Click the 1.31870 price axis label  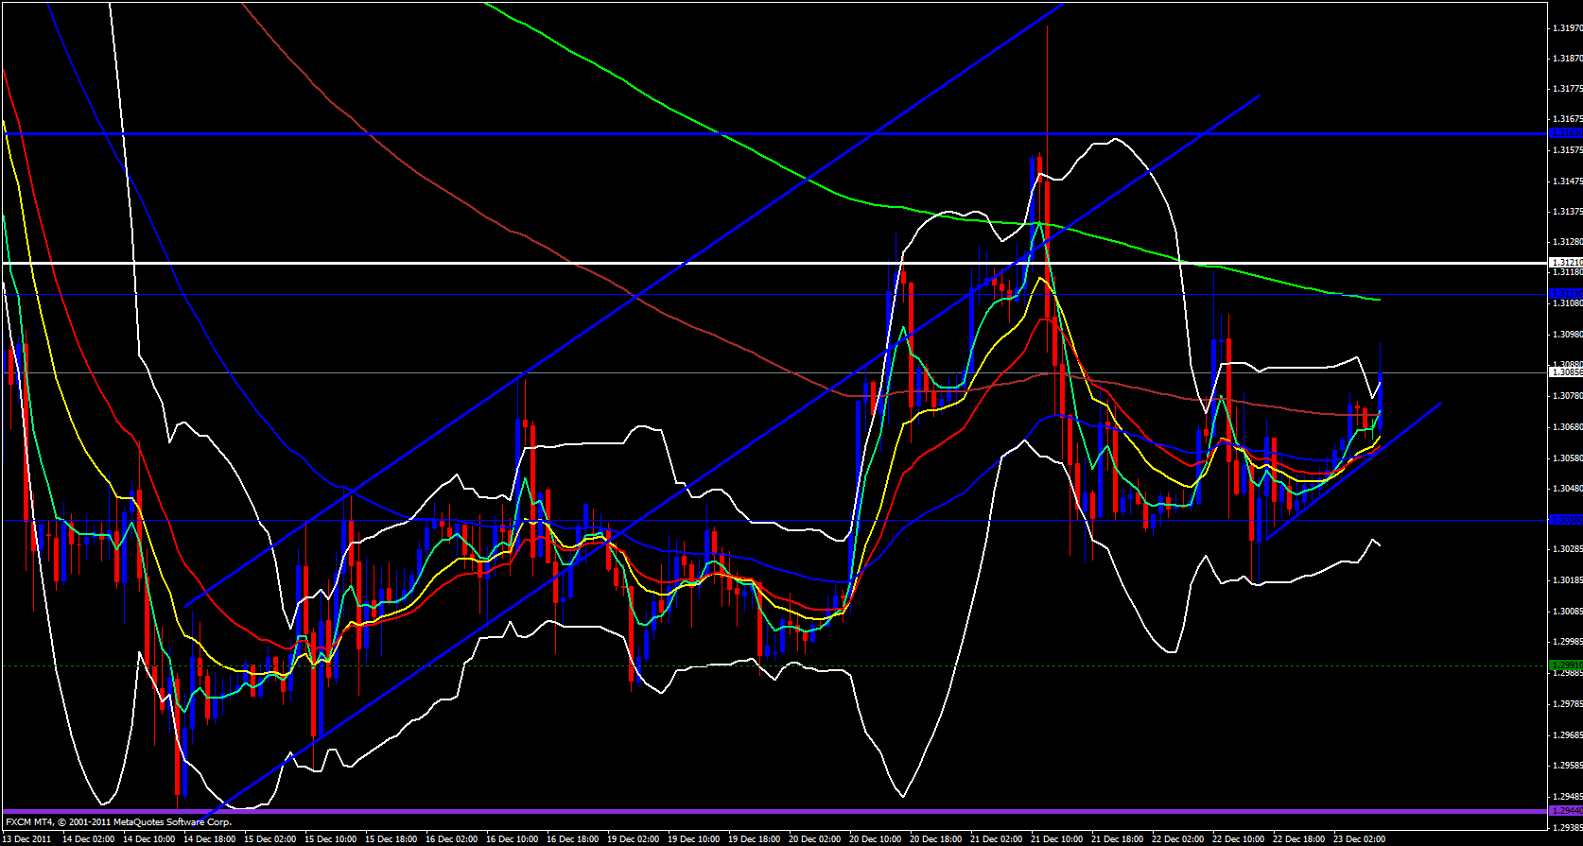(1568, 59)
